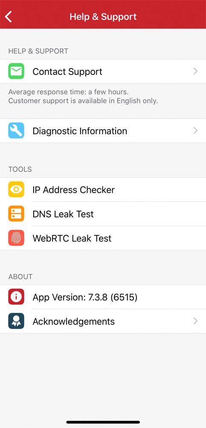Tap the yellow eye IP Address Checker icon

[x=16, y=190]
